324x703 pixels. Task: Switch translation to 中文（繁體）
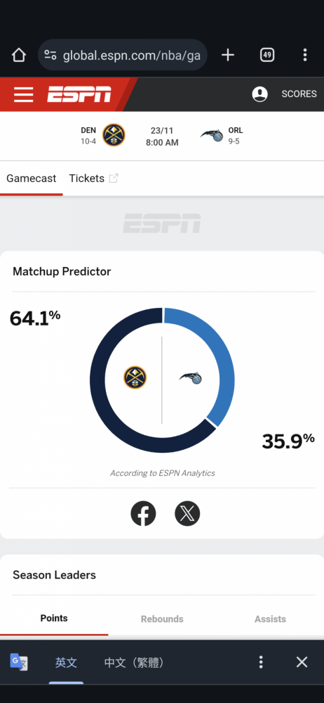[x=134, y=663]
